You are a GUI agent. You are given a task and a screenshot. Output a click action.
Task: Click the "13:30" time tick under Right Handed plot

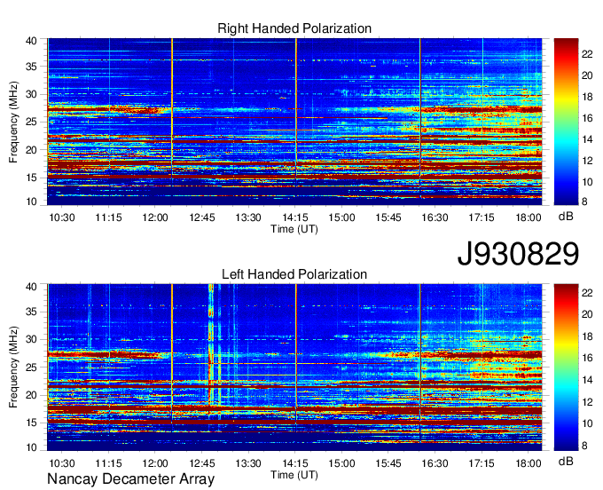pyautogui.click(x=248, y=217)
